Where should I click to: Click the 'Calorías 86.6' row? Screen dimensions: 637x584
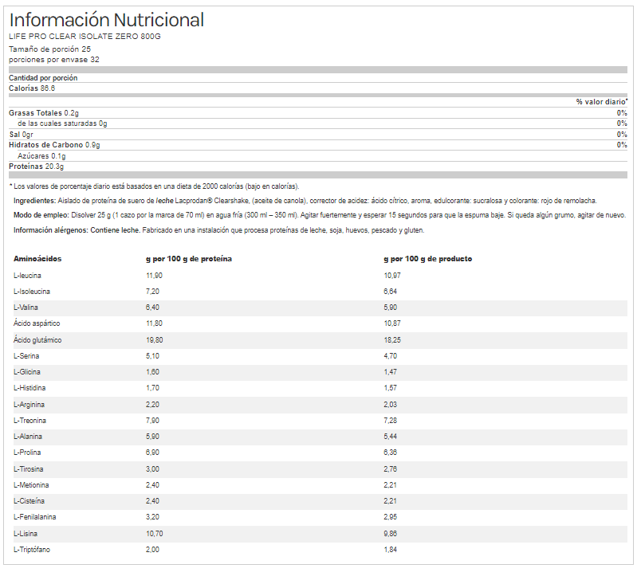pos(32,88)
